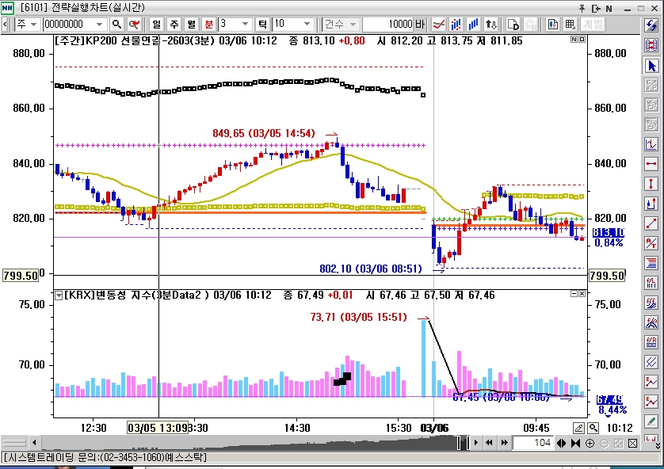Viewport: 664px width, 469px height.
Task: Click the zoom-out minus circle icon
Action: pyautogui.click(x=604, y=443)
